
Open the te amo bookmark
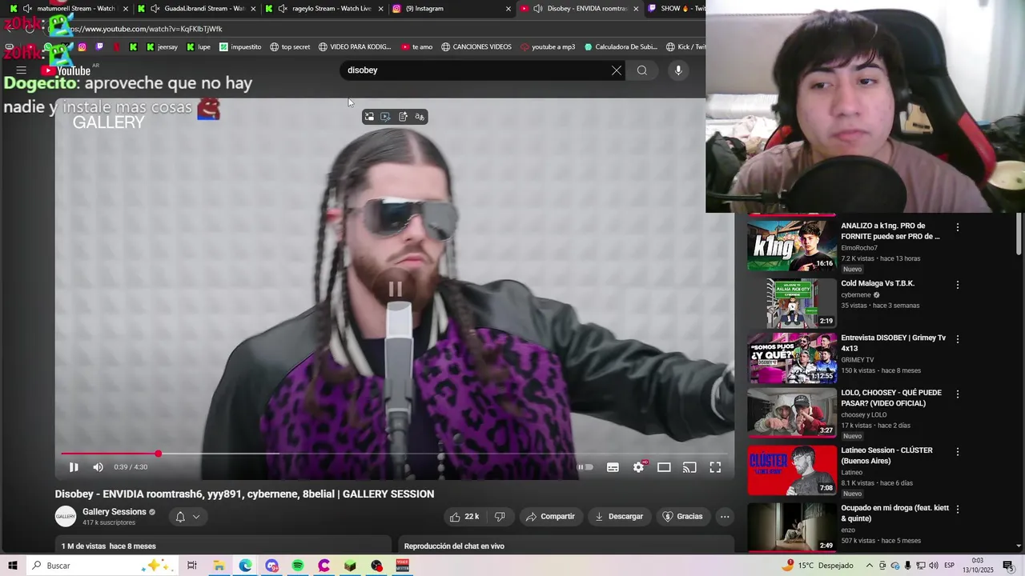point(416,46)
